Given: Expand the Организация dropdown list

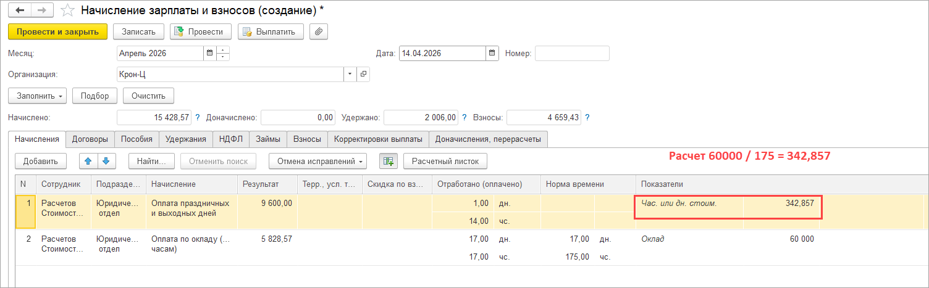Looking at the screenshot, I should (x=350, y=74).
